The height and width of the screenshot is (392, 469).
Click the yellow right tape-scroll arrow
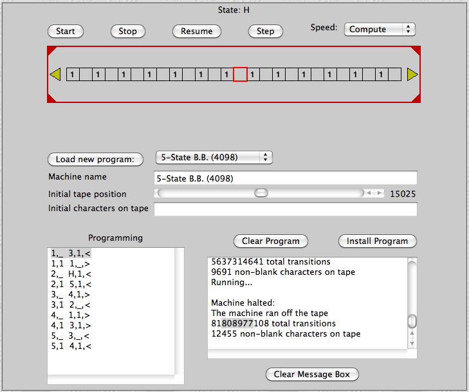[412, 74]
